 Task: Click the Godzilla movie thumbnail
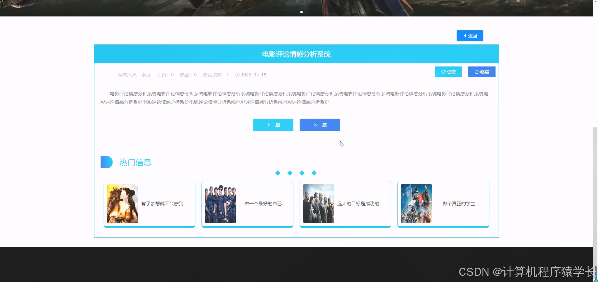tap(122, 203)
